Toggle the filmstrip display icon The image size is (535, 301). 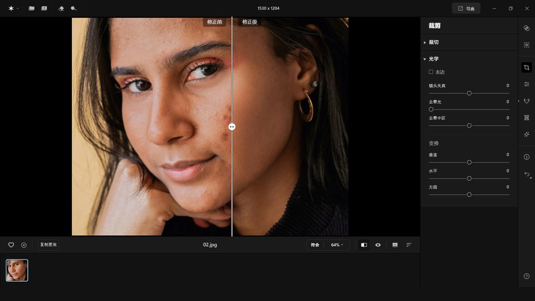[x=395, y=245]
